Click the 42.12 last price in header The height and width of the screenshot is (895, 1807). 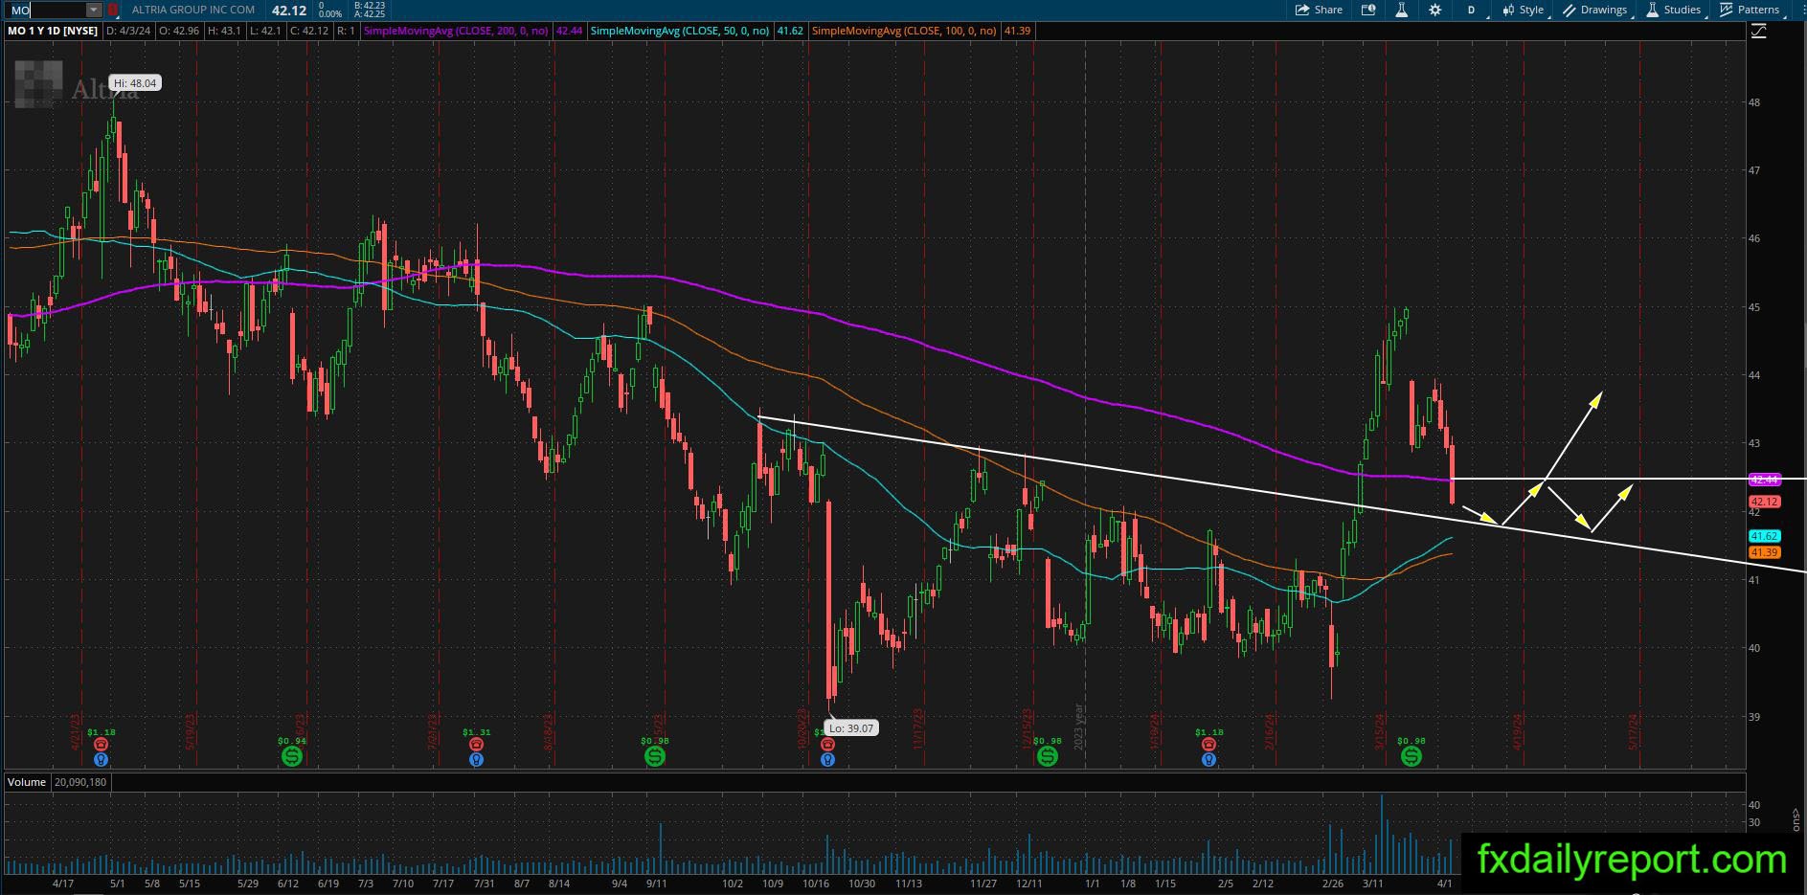click(x=289, y=10)
